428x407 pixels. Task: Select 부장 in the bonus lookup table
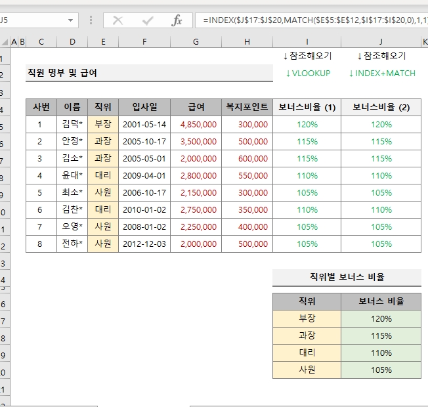point(307,318)
